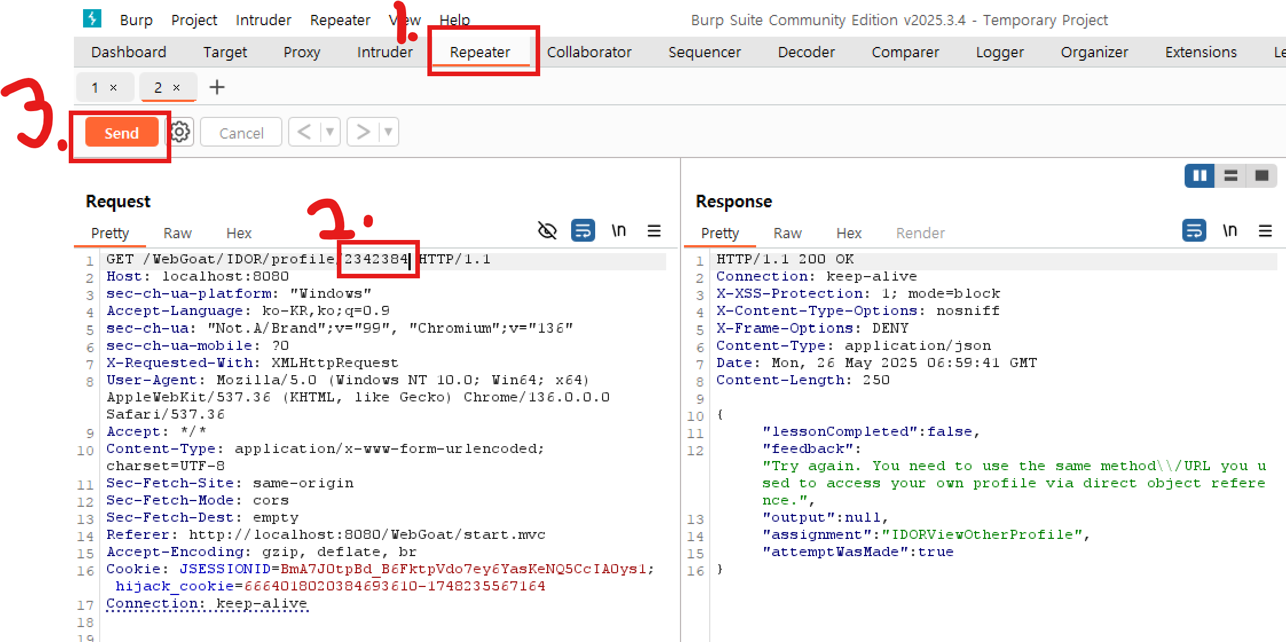Expand the forward history dropdown arrow
Image resolution: width=1286 pixels, height=642 pixels.
click(388, 132)
